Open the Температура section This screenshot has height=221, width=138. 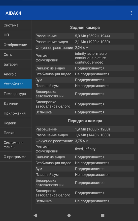(16, 93)
